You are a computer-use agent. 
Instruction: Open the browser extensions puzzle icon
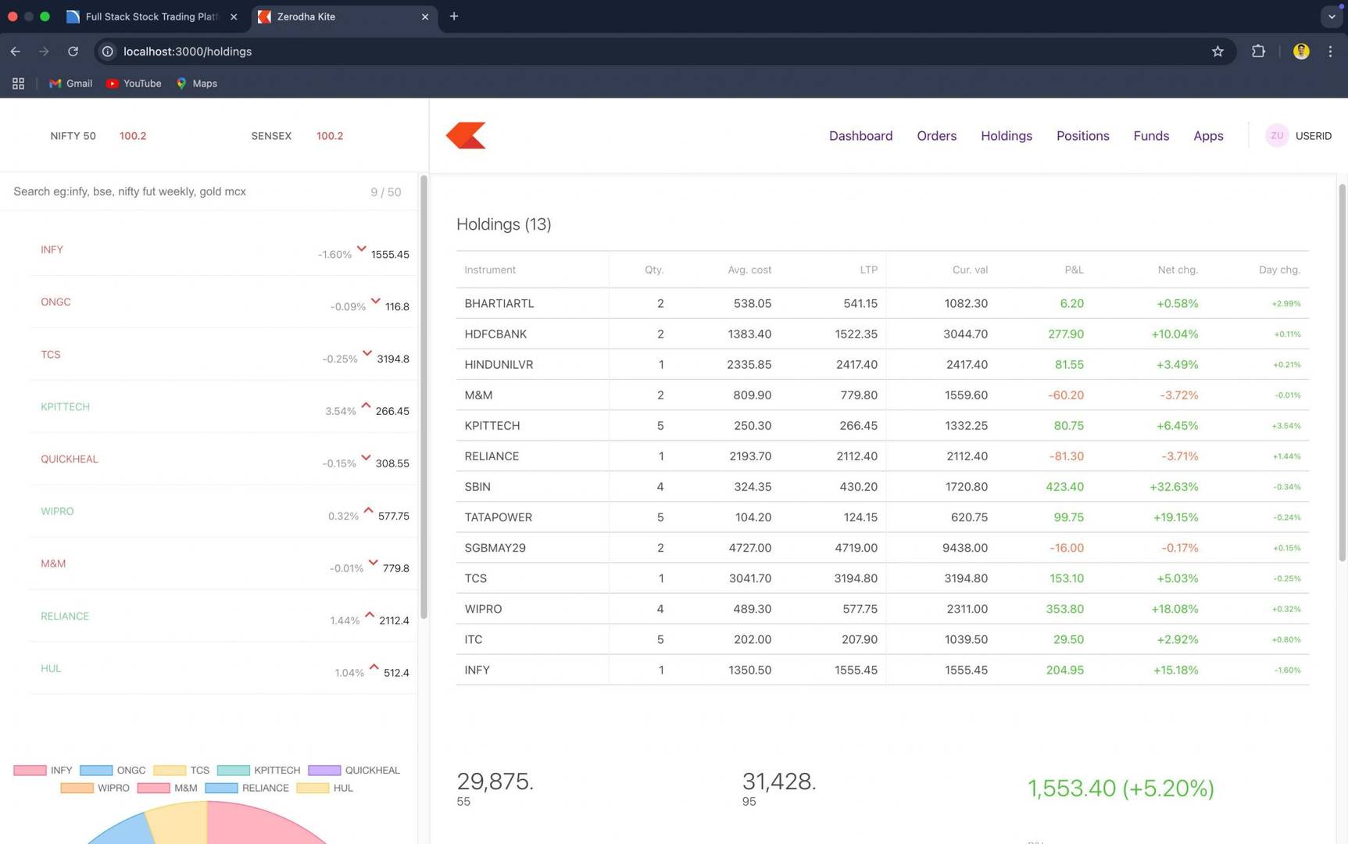coord(1259,51)
